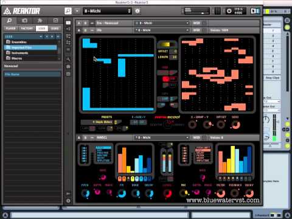Toggle view A on Ens - Newscool row
The image size is (292, 219).
pos(79,23)
